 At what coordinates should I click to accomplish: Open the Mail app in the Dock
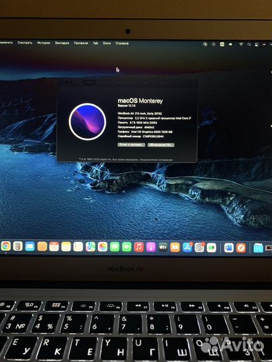coord(30,247)
